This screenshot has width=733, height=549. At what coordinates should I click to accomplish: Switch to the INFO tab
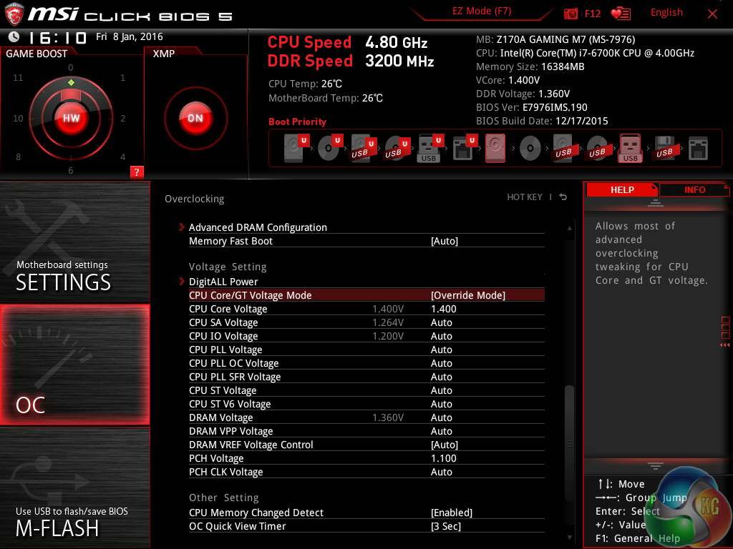tap(694, 189)
